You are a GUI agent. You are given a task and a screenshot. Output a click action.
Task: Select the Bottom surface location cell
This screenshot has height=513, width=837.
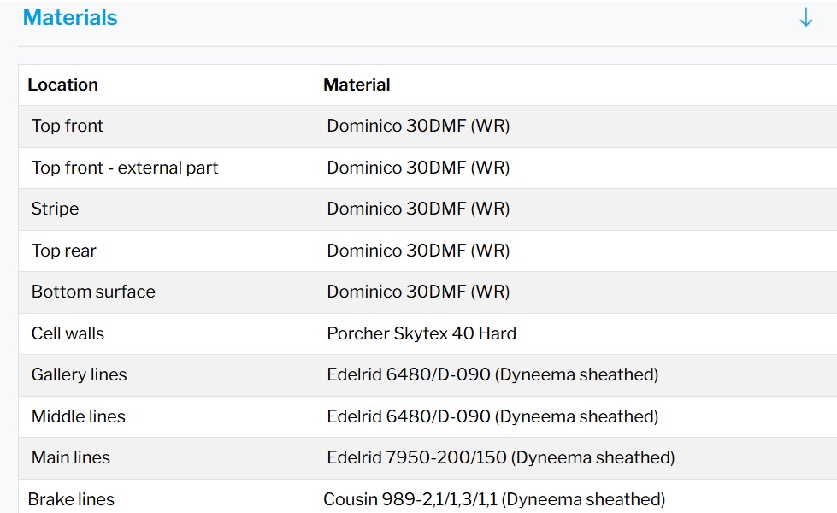(x=93, y=292)
